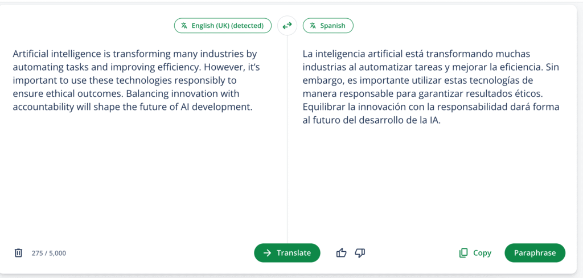
Task: Clear source text with trash icon
Action: (x=18, y=253)
